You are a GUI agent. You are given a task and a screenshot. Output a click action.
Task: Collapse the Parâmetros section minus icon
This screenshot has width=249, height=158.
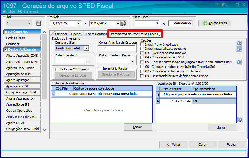pyautogui.click(x=6, y=32)
